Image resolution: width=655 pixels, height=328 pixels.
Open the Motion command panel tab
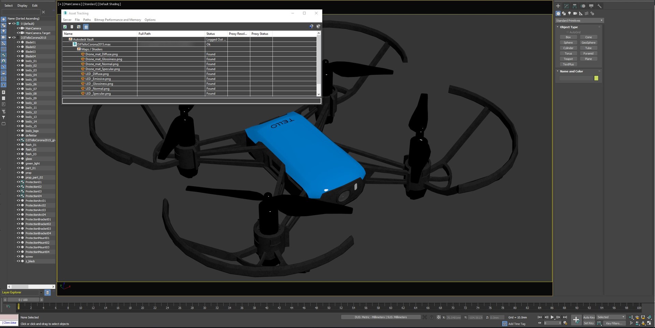(583, 6)
